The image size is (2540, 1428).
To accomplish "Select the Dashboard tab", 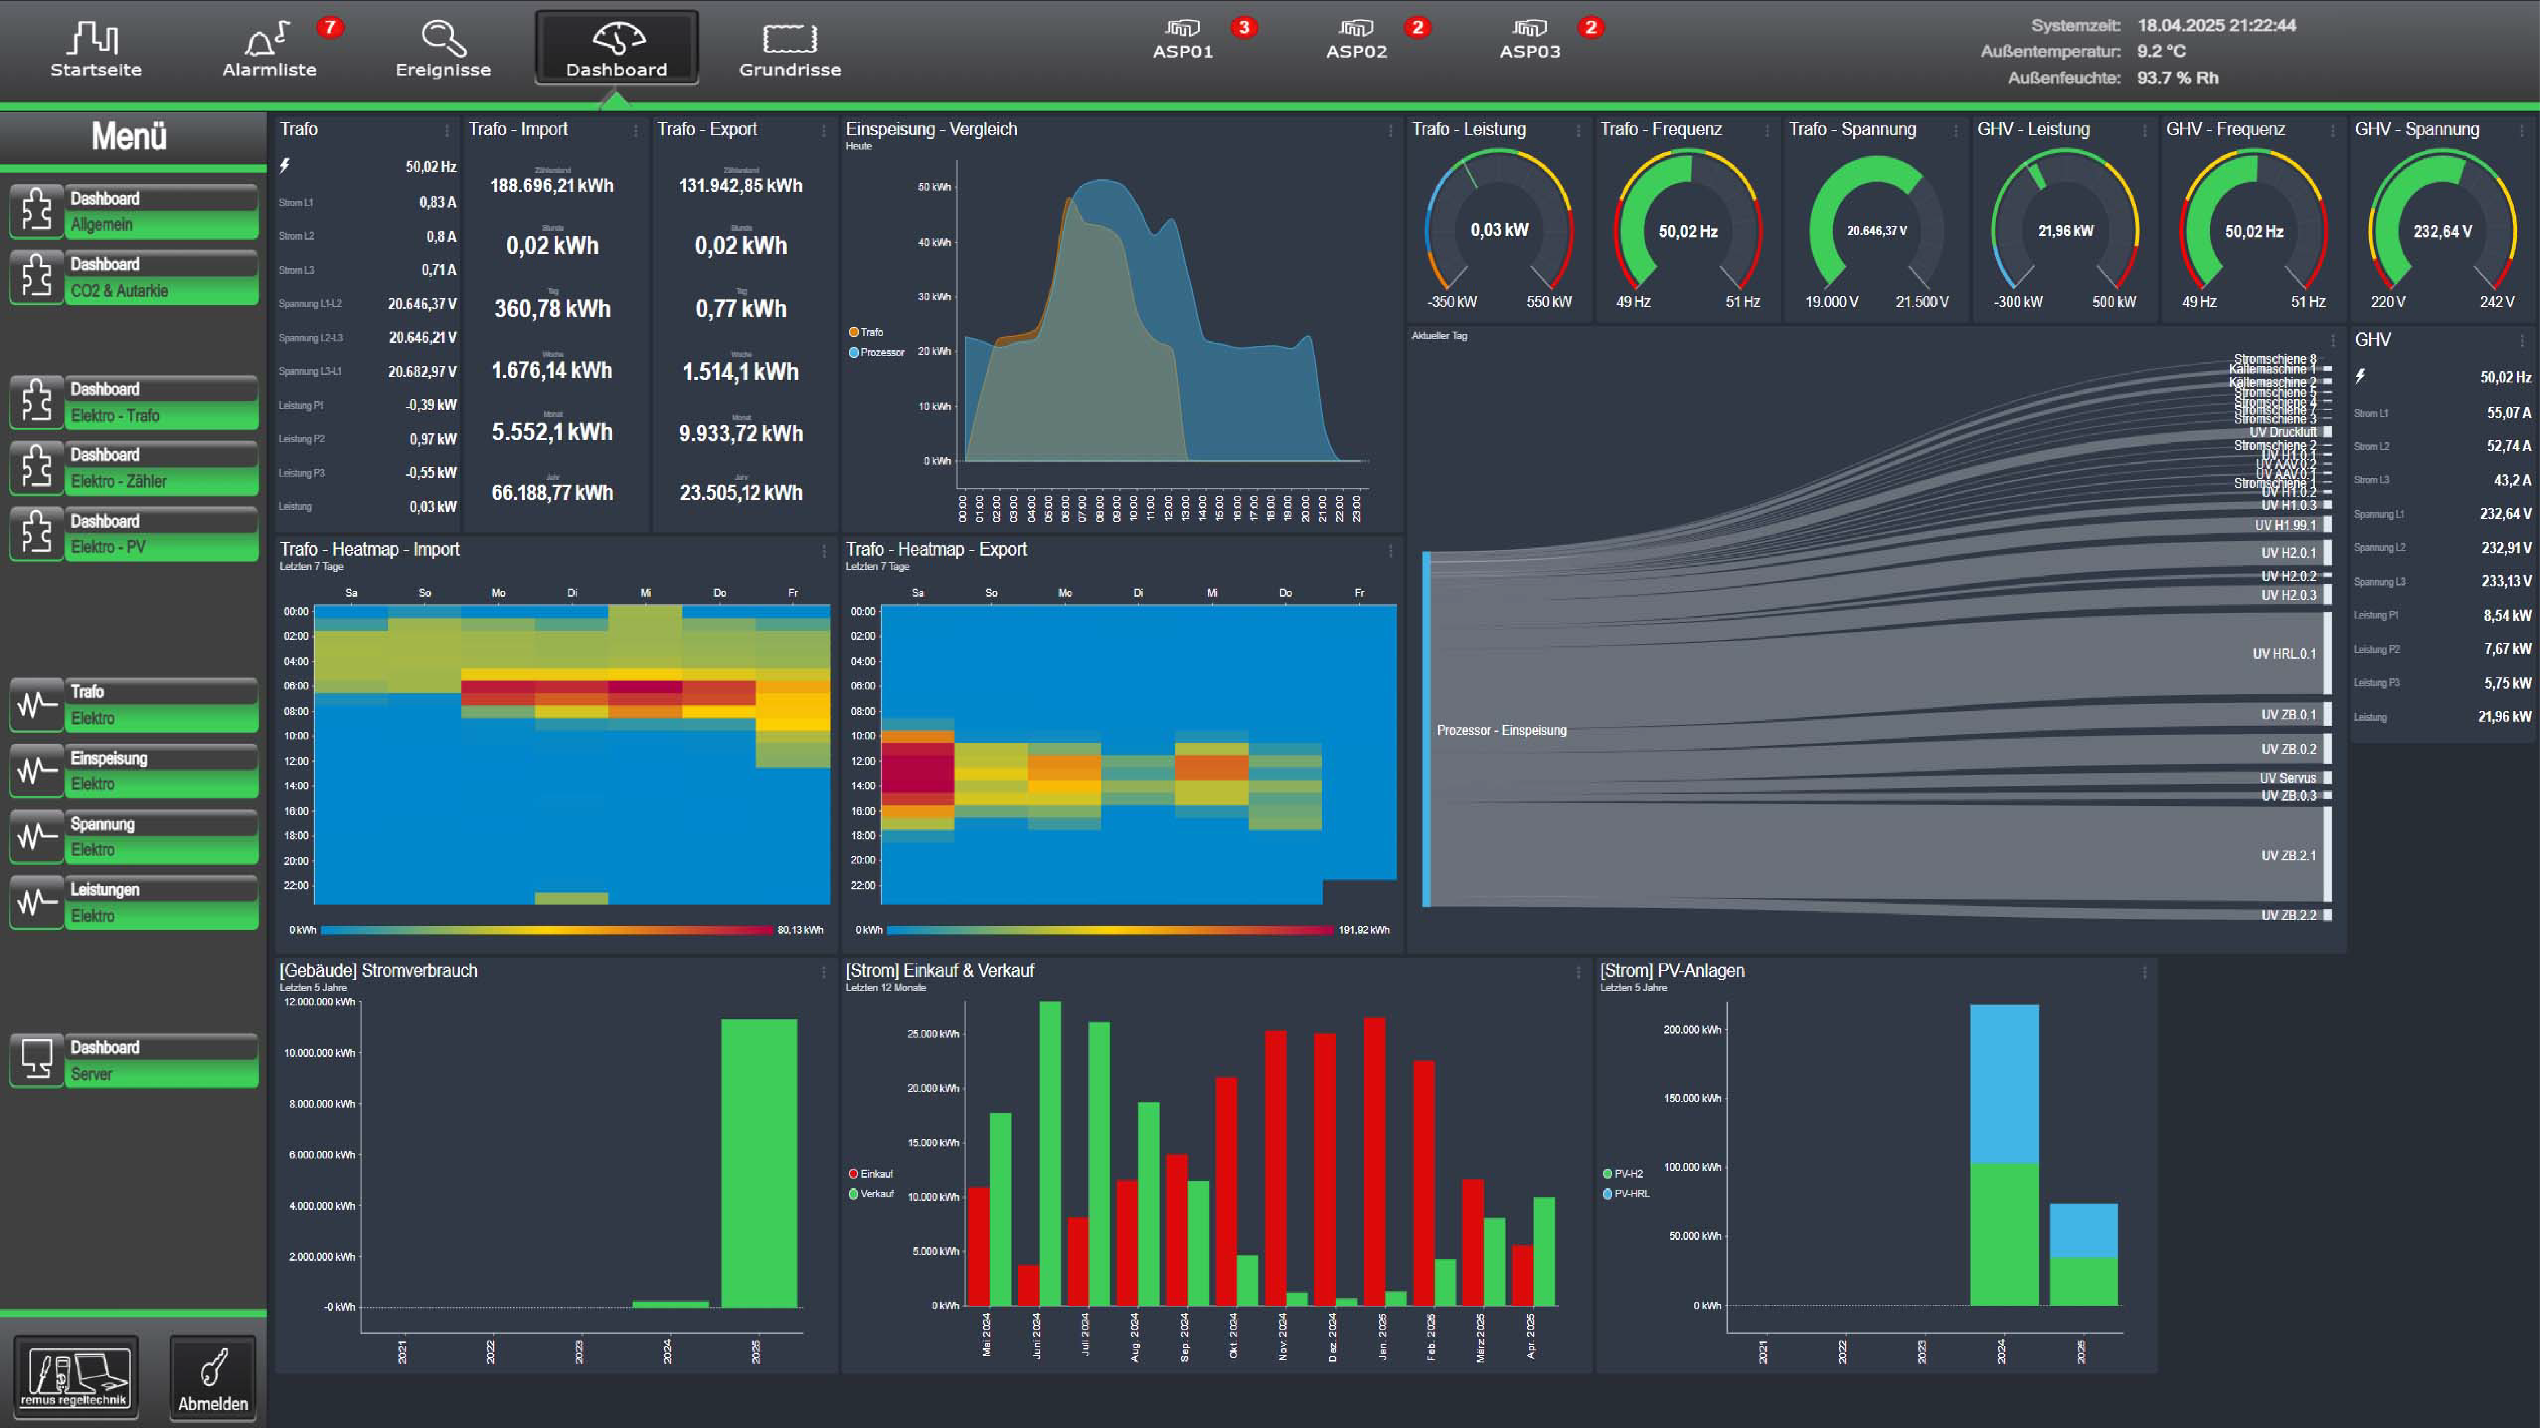I will [616, 47].
